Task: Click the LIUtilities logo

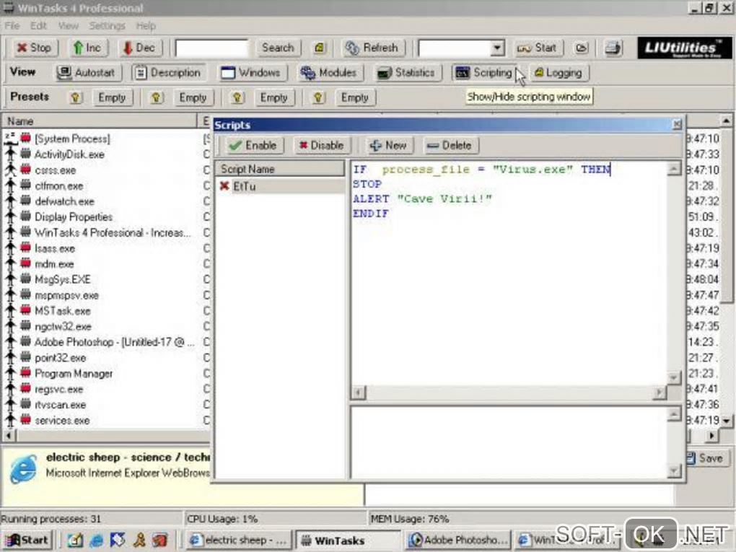Action: pos(680,48)
